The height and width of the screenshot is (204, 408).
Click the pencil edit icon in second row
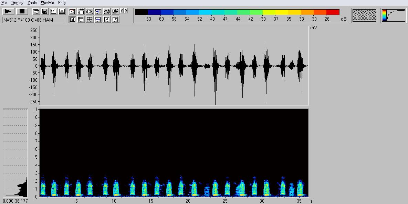coord(115,20)
